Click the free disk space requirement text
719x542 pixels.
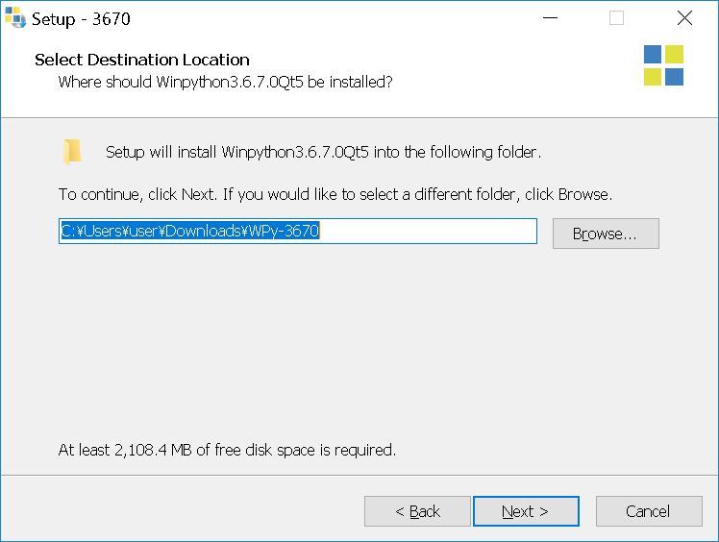(227, 450)
